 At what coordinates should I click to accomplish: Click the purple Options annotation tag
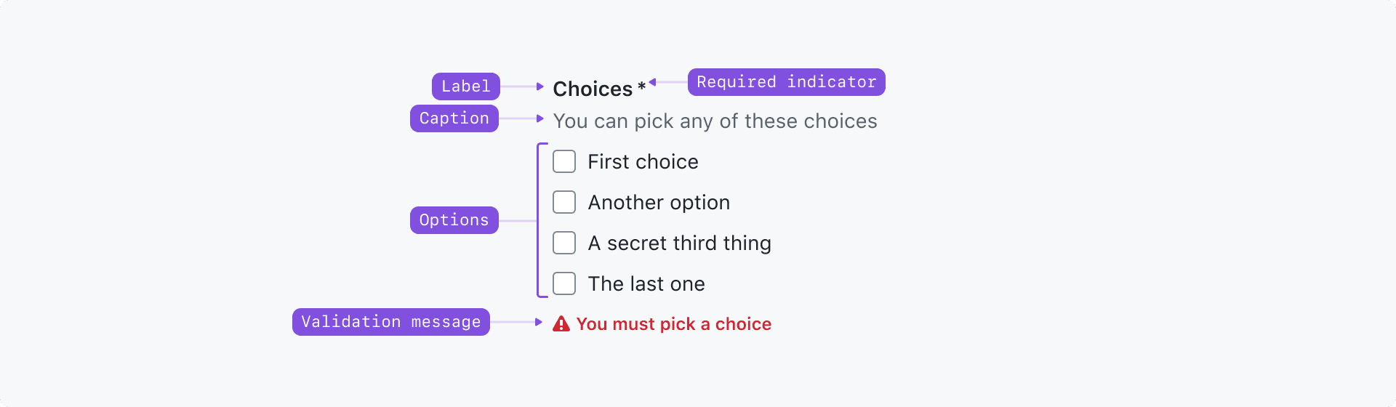click(454, 220)
